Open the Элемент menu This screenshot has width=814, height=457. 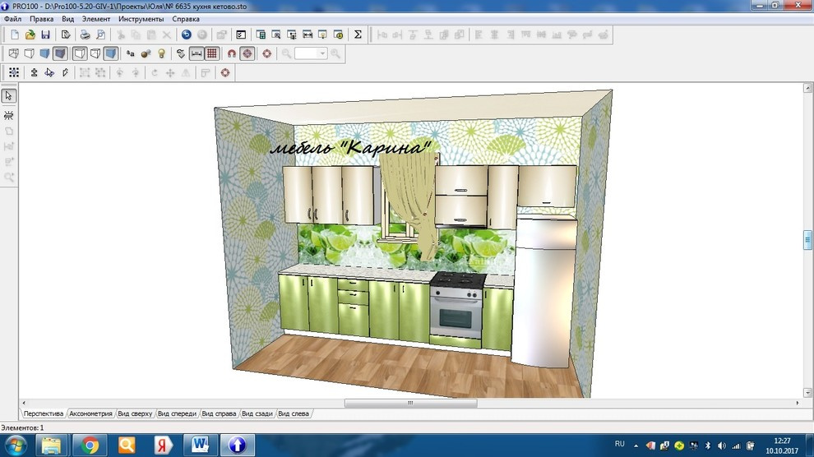pos(95,18)
